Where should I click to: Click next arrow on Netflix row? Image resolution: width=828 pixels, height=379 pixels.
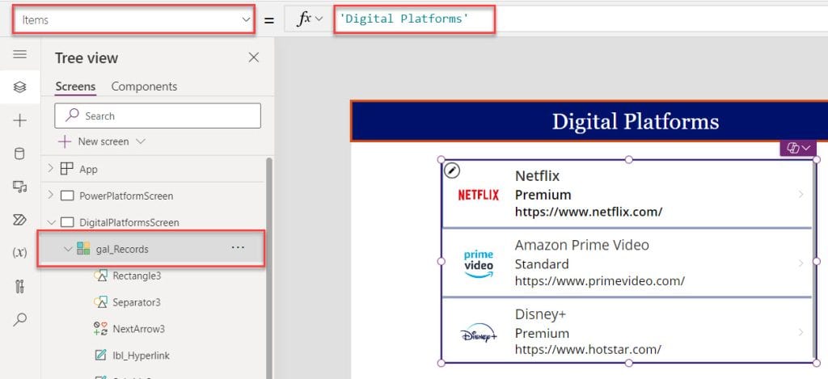(801, 195)
